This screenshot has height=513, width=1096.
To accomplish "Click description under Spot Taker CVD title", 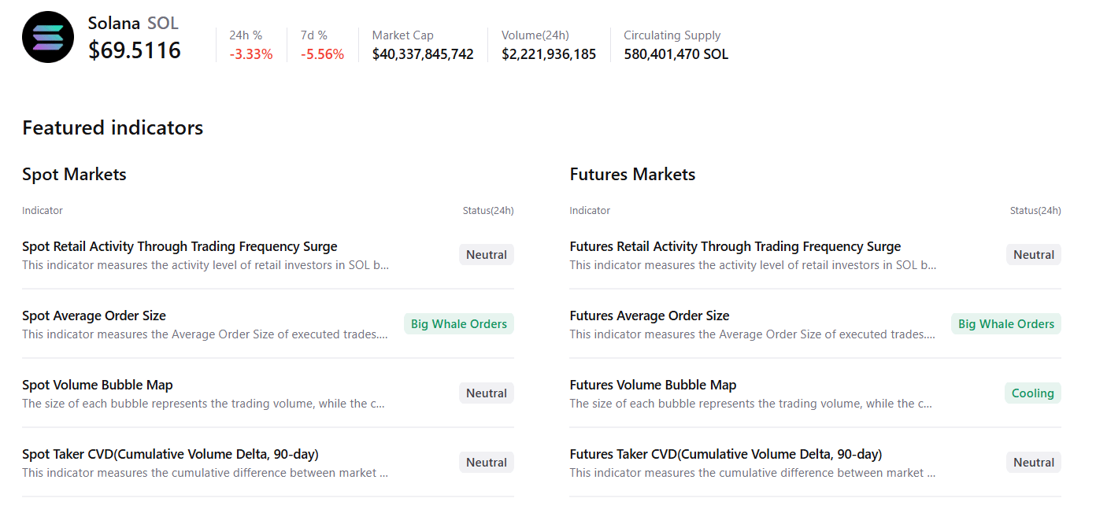I will click(x=205, y=473).
